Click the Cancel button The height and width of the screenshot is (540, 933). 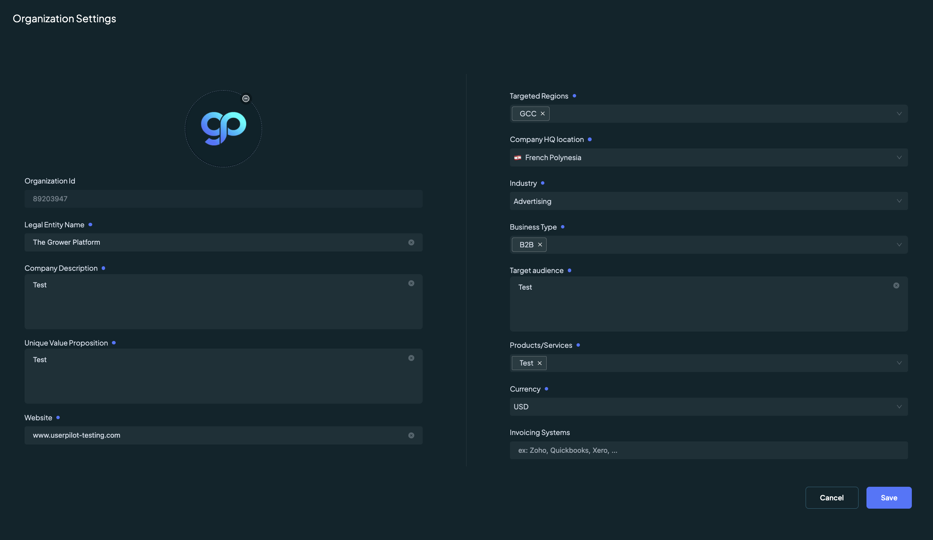coord(832,498)
